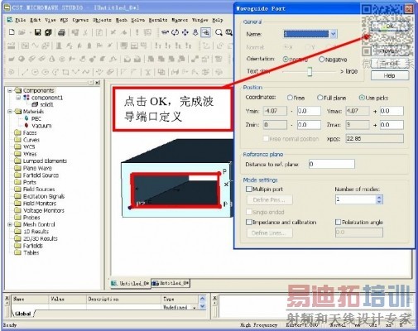Open the Mesh menu

[x=122, y=20]
